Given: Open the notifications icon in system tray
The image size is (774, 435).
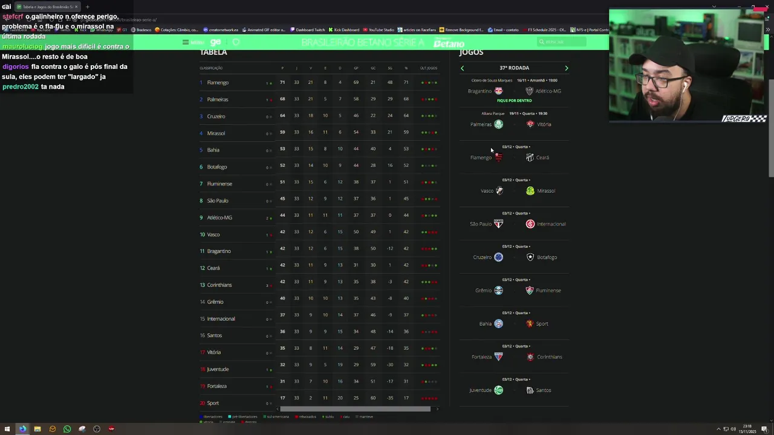Looking at the screenshot, I should (x=765, y=429).
